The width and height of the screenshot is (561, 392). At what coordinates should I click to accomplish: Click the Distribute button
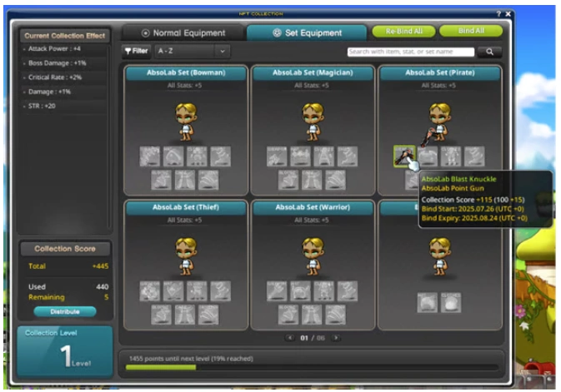click(65, 311)
